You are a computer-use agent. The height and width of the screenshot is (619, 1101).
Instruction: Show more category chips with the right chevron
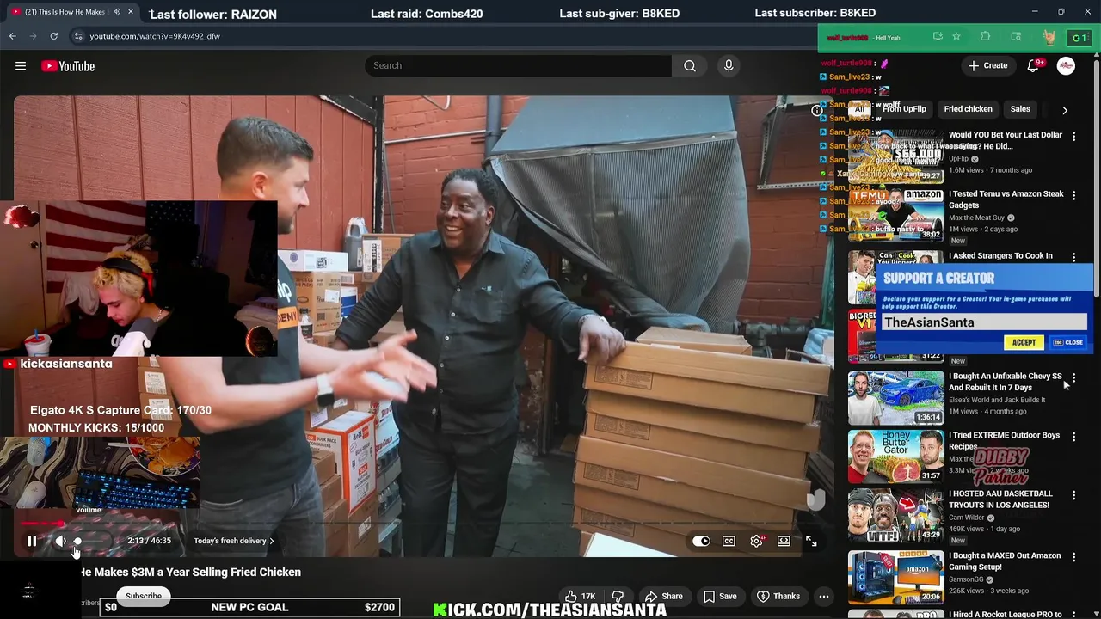click(x=1065, y=110)
